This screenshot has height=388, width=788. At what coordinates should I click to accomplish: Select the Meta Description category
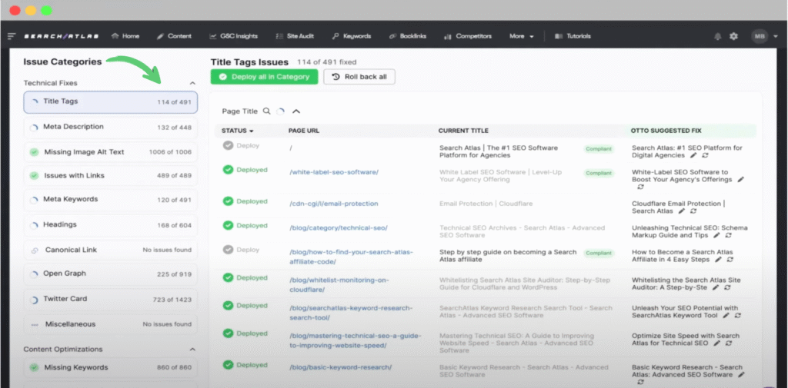click(x=111, y=127)
